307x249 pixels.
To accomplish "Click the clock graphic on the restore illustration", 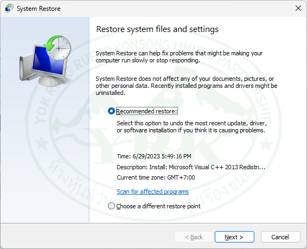I will pos(59,48).
